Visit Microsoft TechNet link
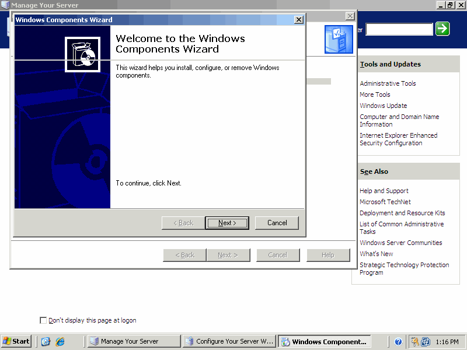The width and height of the screenshot is (467, 350). 385,202
